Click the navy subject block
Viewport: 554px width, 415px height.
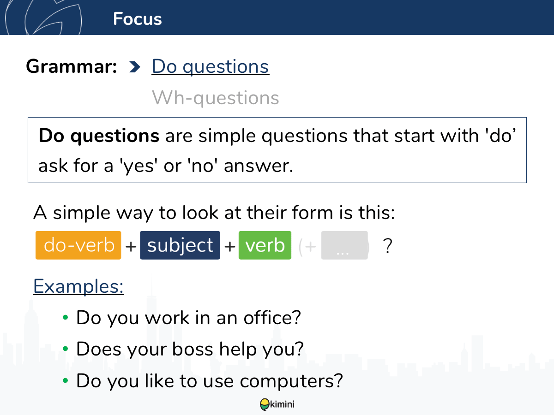pos(180,245)
